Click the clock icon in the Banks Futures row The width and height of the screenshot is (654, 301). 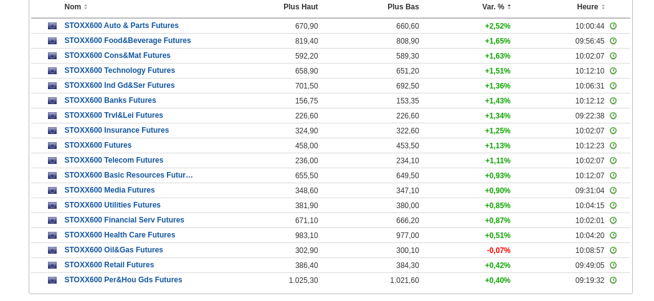613,101
